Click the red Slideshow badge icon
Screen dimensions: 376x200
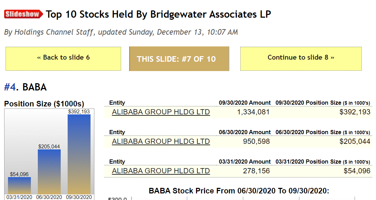24,14
